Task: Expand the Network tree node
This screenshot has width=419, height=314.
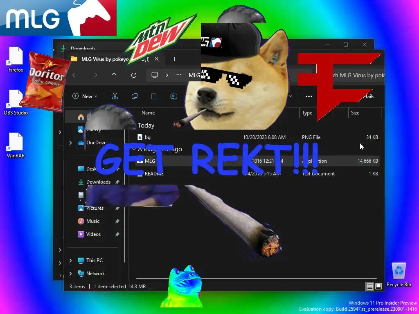Action: click(x=70, y=274)
